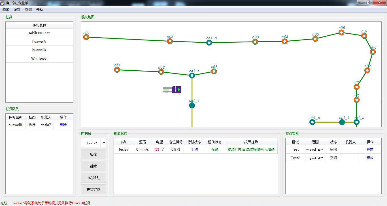Open the 设置 menu
The image size is (387, 206).
pos(17,10)
